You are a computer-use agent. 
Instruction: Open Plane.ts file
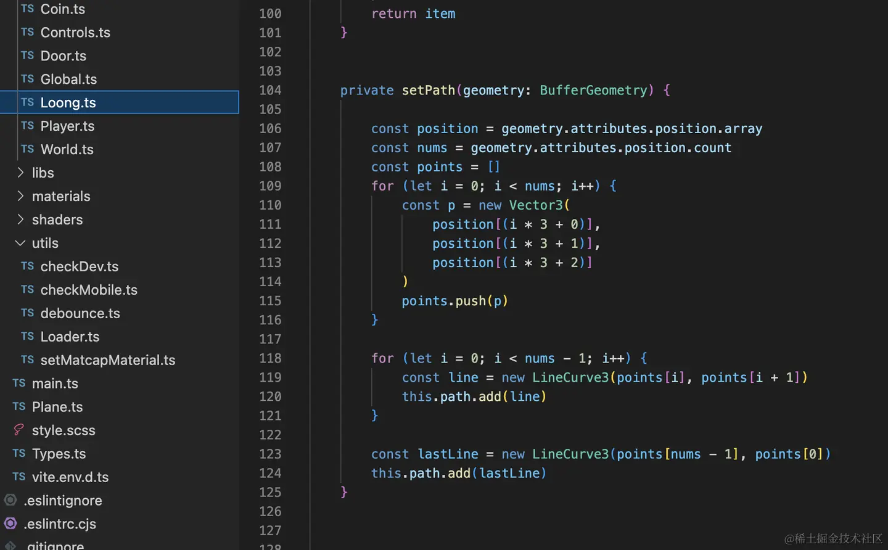coord(57,408)
